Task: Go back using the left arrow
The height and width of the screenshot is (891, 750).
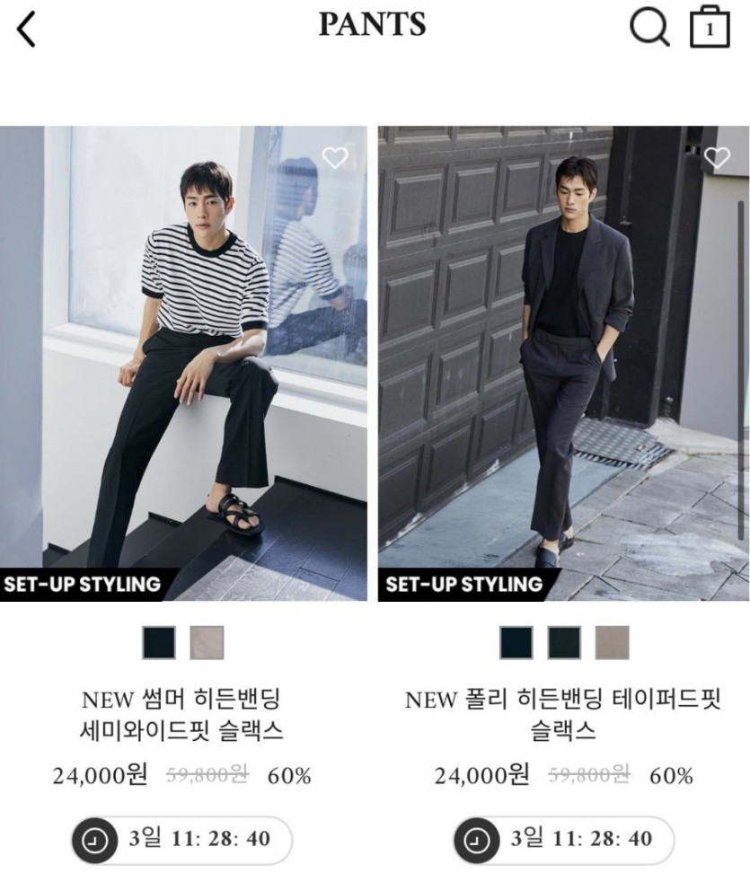Action: point(26,29)
